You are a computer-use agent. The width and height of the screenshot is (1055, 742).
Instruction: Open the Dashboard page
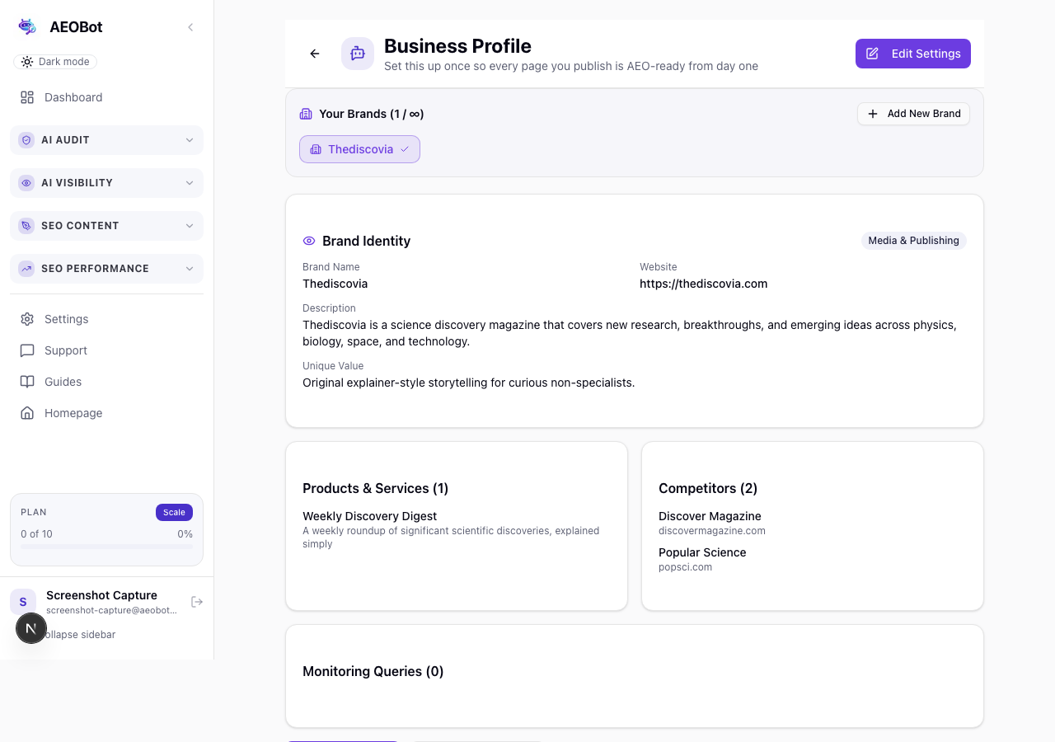[x=106, y=97]
